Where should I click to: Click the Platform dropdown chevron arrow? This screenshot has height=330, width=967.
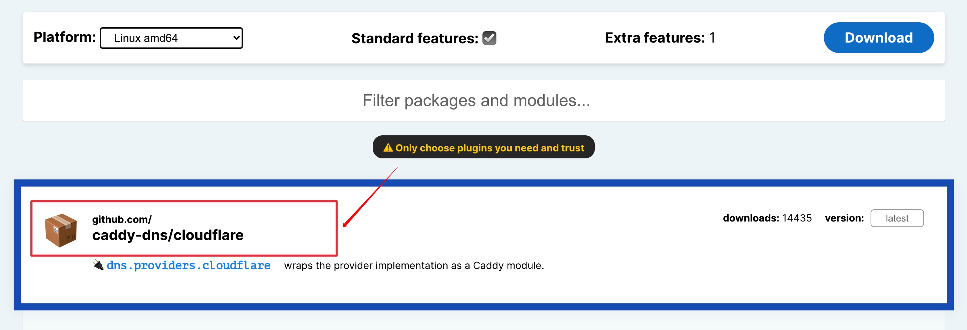pyautogui.click(x=236, y=38)
